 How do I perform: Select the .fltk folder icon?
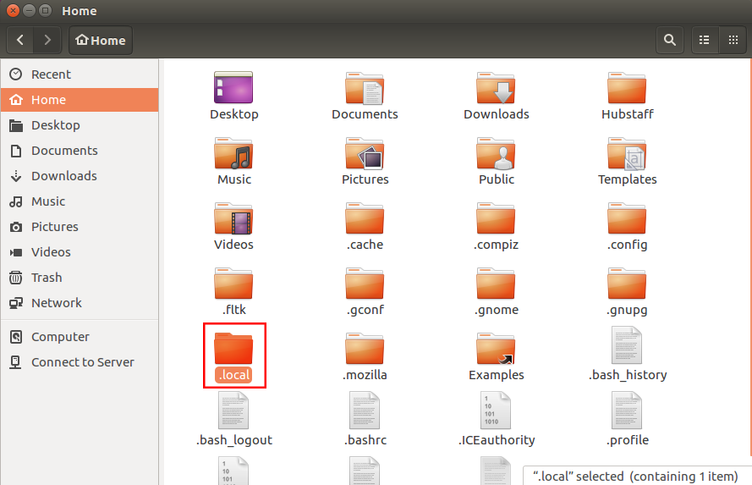(x=233, y=284)
